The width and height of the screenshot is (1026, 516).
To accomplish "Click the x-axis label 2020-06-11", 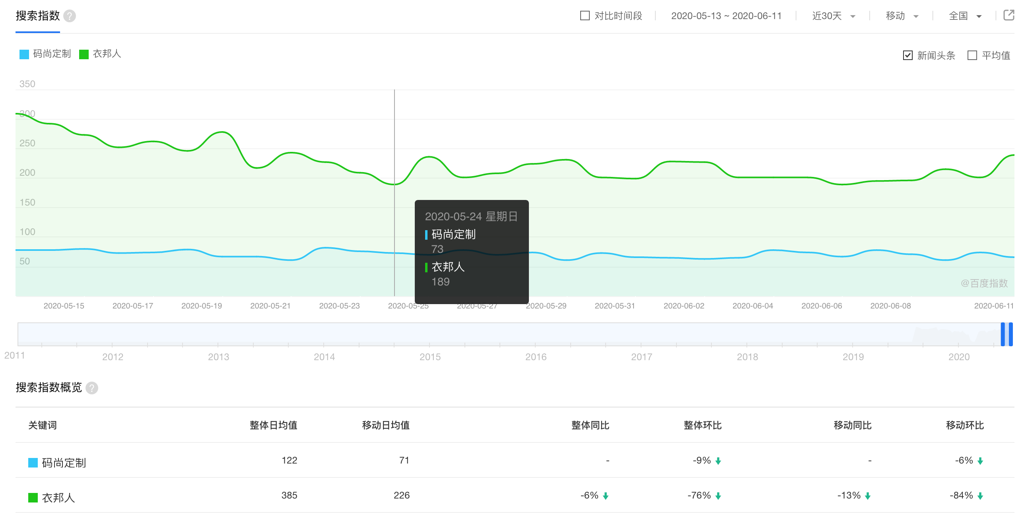I will pos(994,306).
